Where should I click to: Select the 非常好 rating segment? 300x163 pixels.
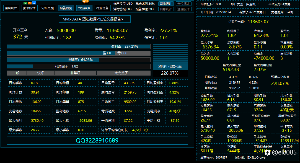click(x=75, y=73)
